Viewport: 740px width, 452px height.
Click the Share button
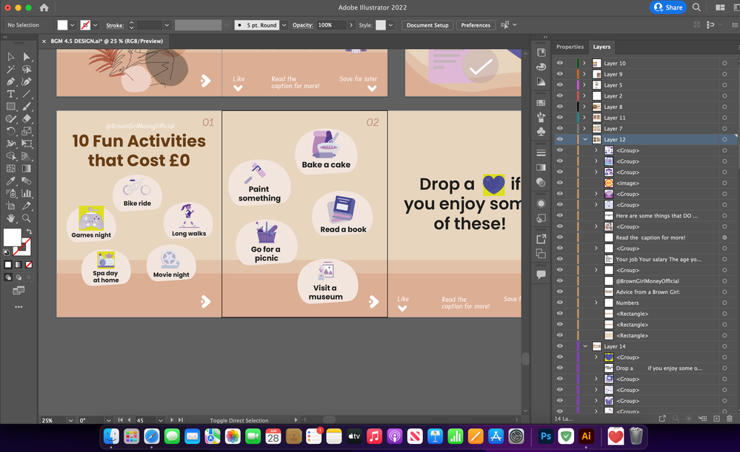pos(668,7)
